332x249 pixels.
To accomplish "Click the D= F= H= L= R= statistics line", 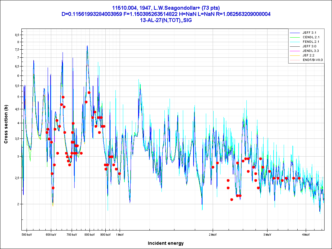I will tap(166, 14).
